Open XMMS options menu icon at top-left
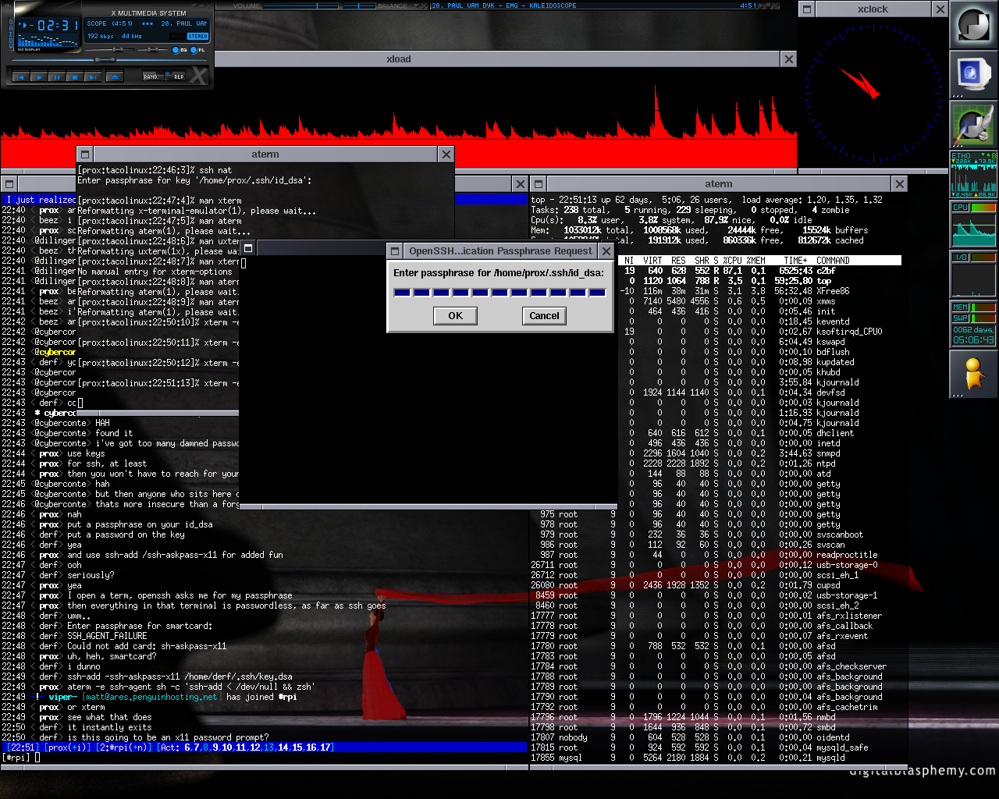The height and width of the screenshot is (799, 999). 8,6
